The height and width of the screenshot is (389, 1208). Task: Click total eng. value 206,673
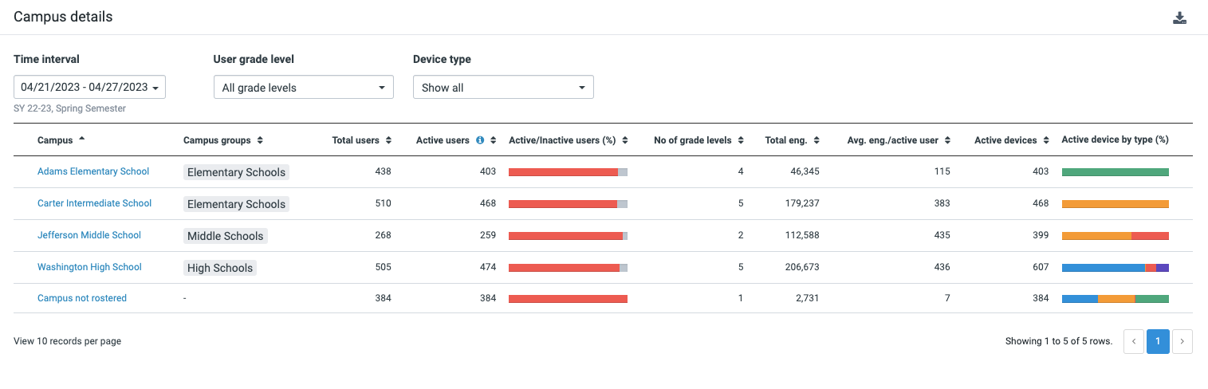click(802, 267)
